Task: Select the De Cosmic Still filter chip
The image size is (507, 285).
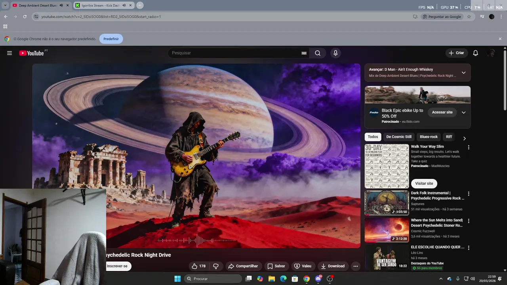Action: pyautogui.click(x=399, y=137)
